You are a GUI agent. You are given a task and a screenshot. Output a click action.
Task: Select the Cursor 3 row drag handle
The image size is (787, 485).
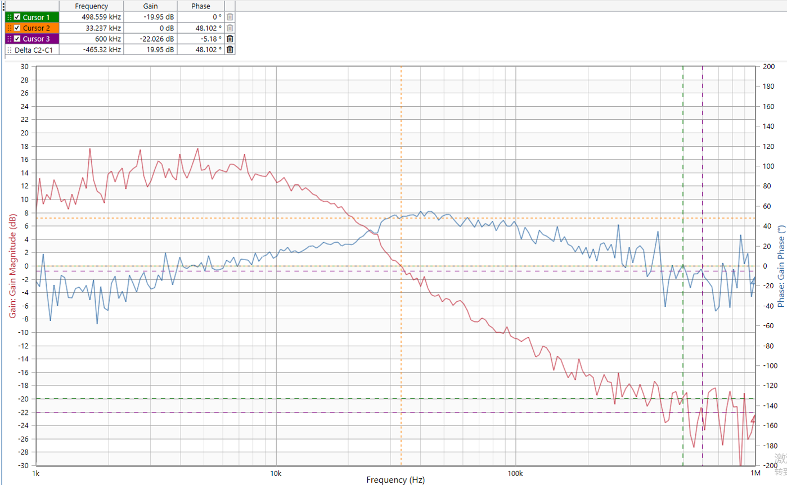(9, 39)
